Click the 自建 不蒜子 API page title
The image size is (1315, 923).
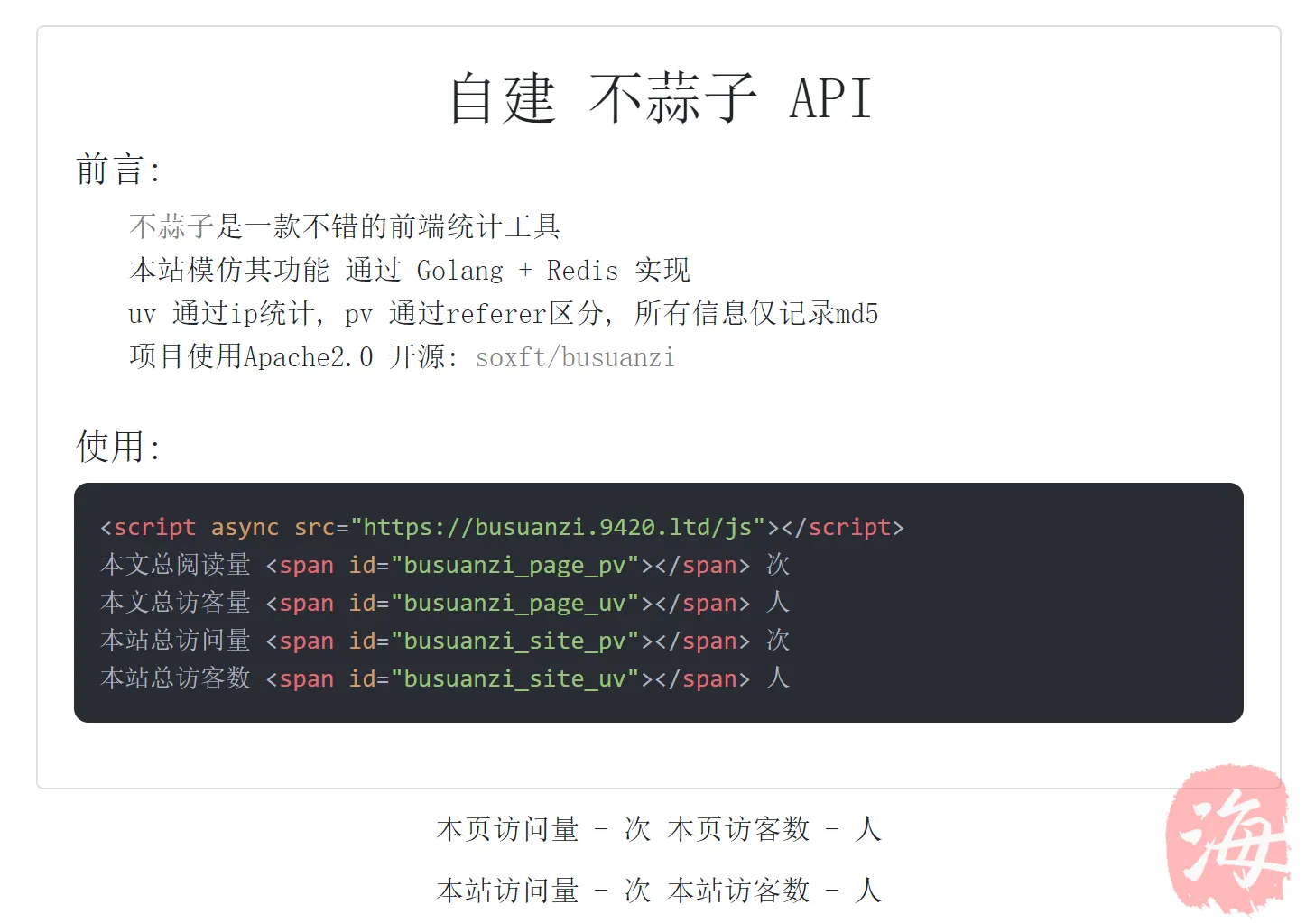tap(660, 98)
